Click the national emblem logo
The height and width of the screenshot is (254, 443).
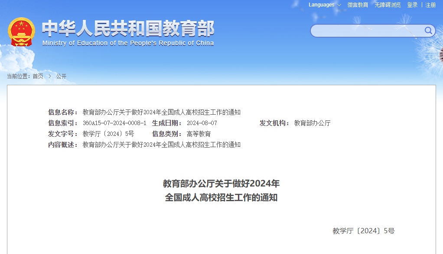[21, 32]
